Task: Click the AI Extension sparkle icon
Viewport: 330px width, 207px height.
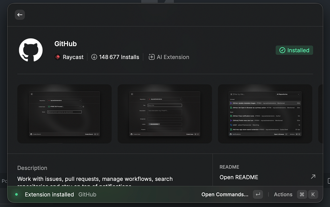Action: pos(151,57)
